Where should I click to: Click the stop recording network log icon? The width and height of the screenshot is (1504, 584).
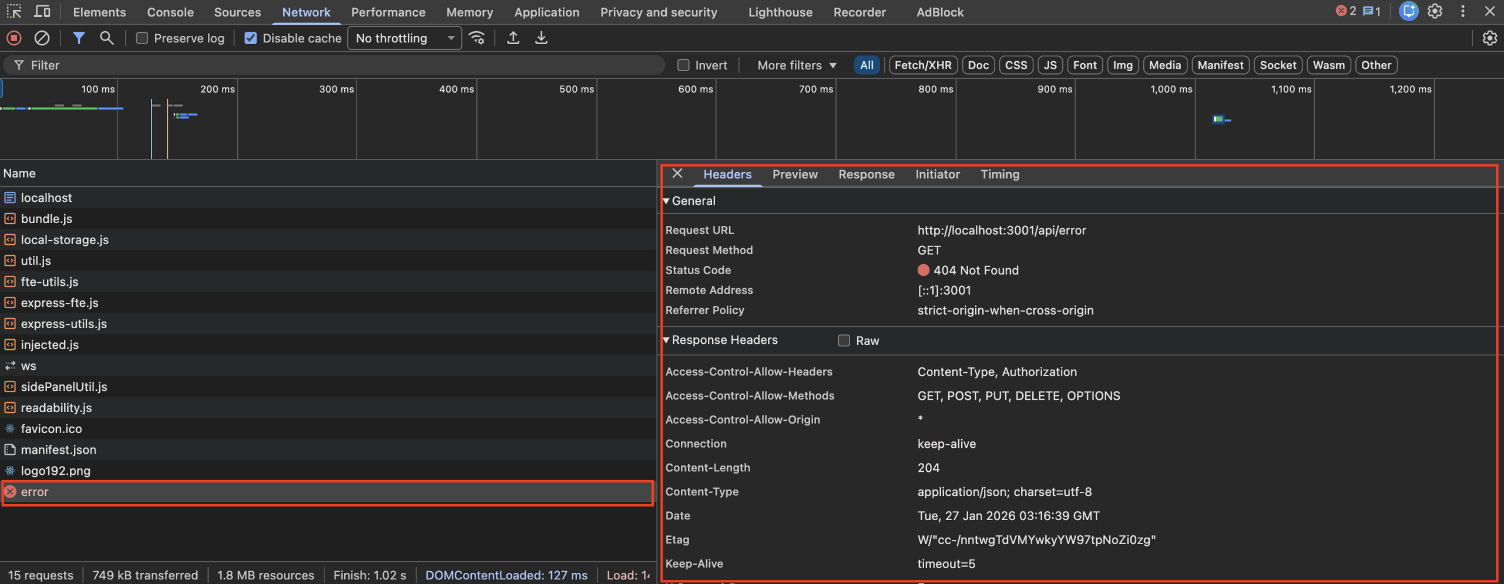[x=14, y=38]
